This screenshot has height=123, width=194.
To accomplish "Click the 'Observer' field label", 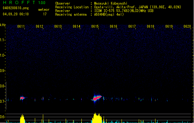I will click(63, 3).
